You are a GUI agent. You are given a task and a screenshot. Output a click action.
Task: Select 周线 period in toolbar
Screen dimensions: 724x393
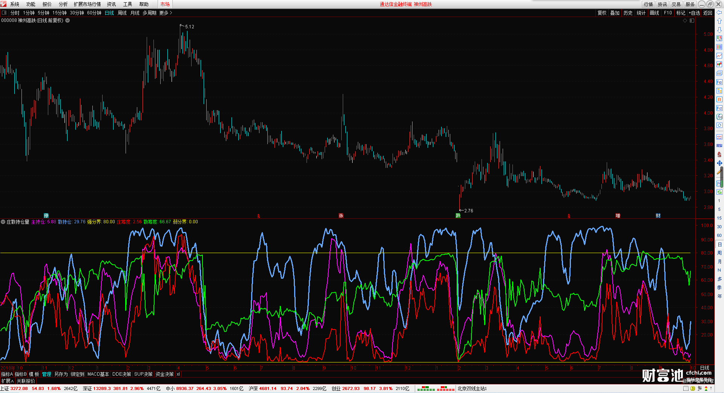(x=122, y=13)
